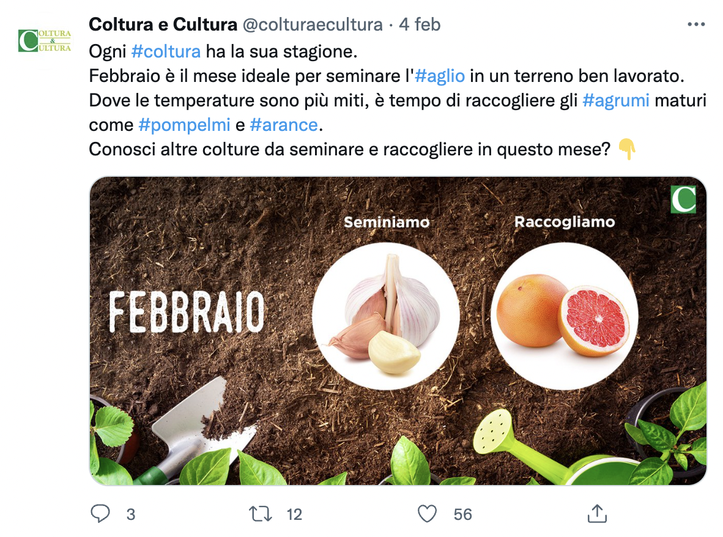Click the green C logo on the image
Screen dimensions: 723x537
[x=683, y=199]
